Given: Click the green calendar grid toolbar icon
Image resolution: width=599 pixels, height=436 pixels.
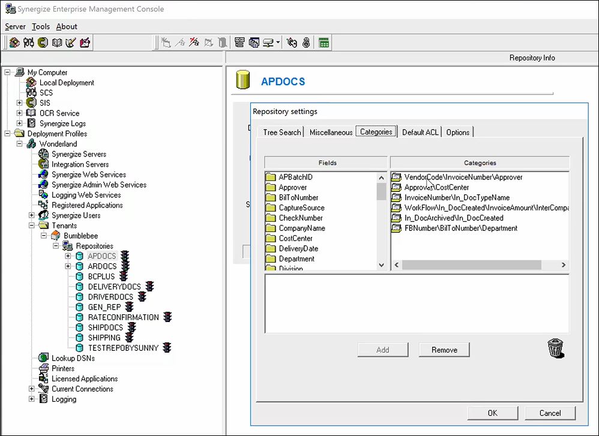Looking at the screenshot, I should tap(324, 43).
